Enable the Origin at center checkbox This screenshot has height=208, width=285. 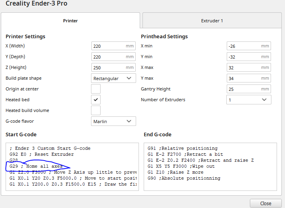96,89
